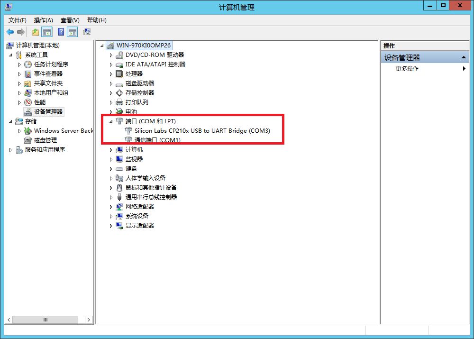Expand the 系统设备 node
This screenshot has width=474, height=339.
pyautogui.click(x=111, y=216)
